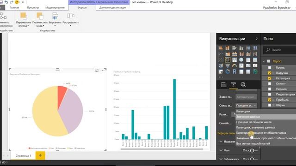Uncheck the Прибыль field
Viewport: 296px width, 166px height.
tap(270, 100)
